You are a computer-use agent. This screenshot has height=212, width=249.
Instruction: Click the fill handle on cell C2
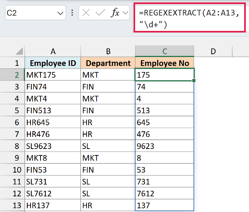point(194,80)
